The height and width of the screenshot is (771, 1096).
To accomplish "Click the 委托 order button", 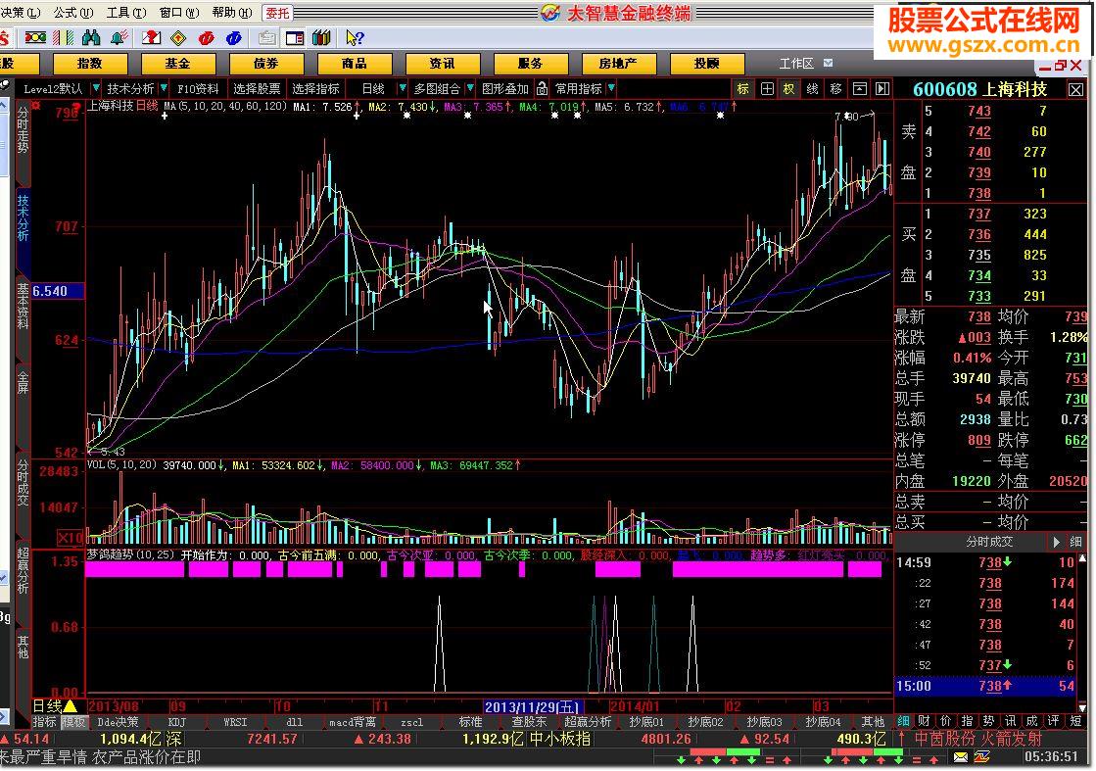I will 277,13.
